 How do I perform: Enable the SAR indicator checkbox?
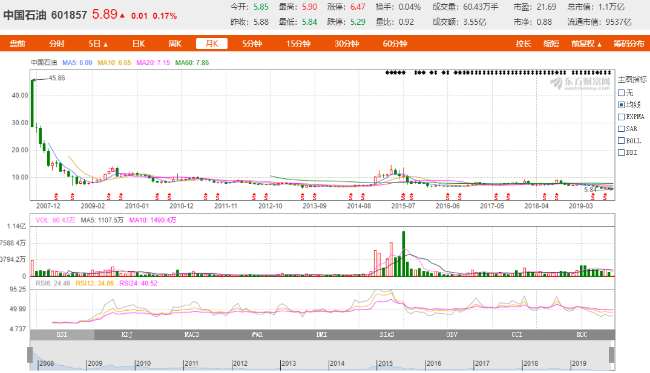[621, 129]
